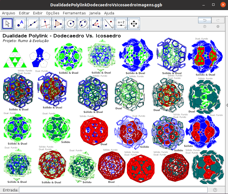This screenshot has width=228, height=194.
Task: Expand the Ellipse tool's dropdown arrow
Action: pyautogui.click(x=87, y=28)
